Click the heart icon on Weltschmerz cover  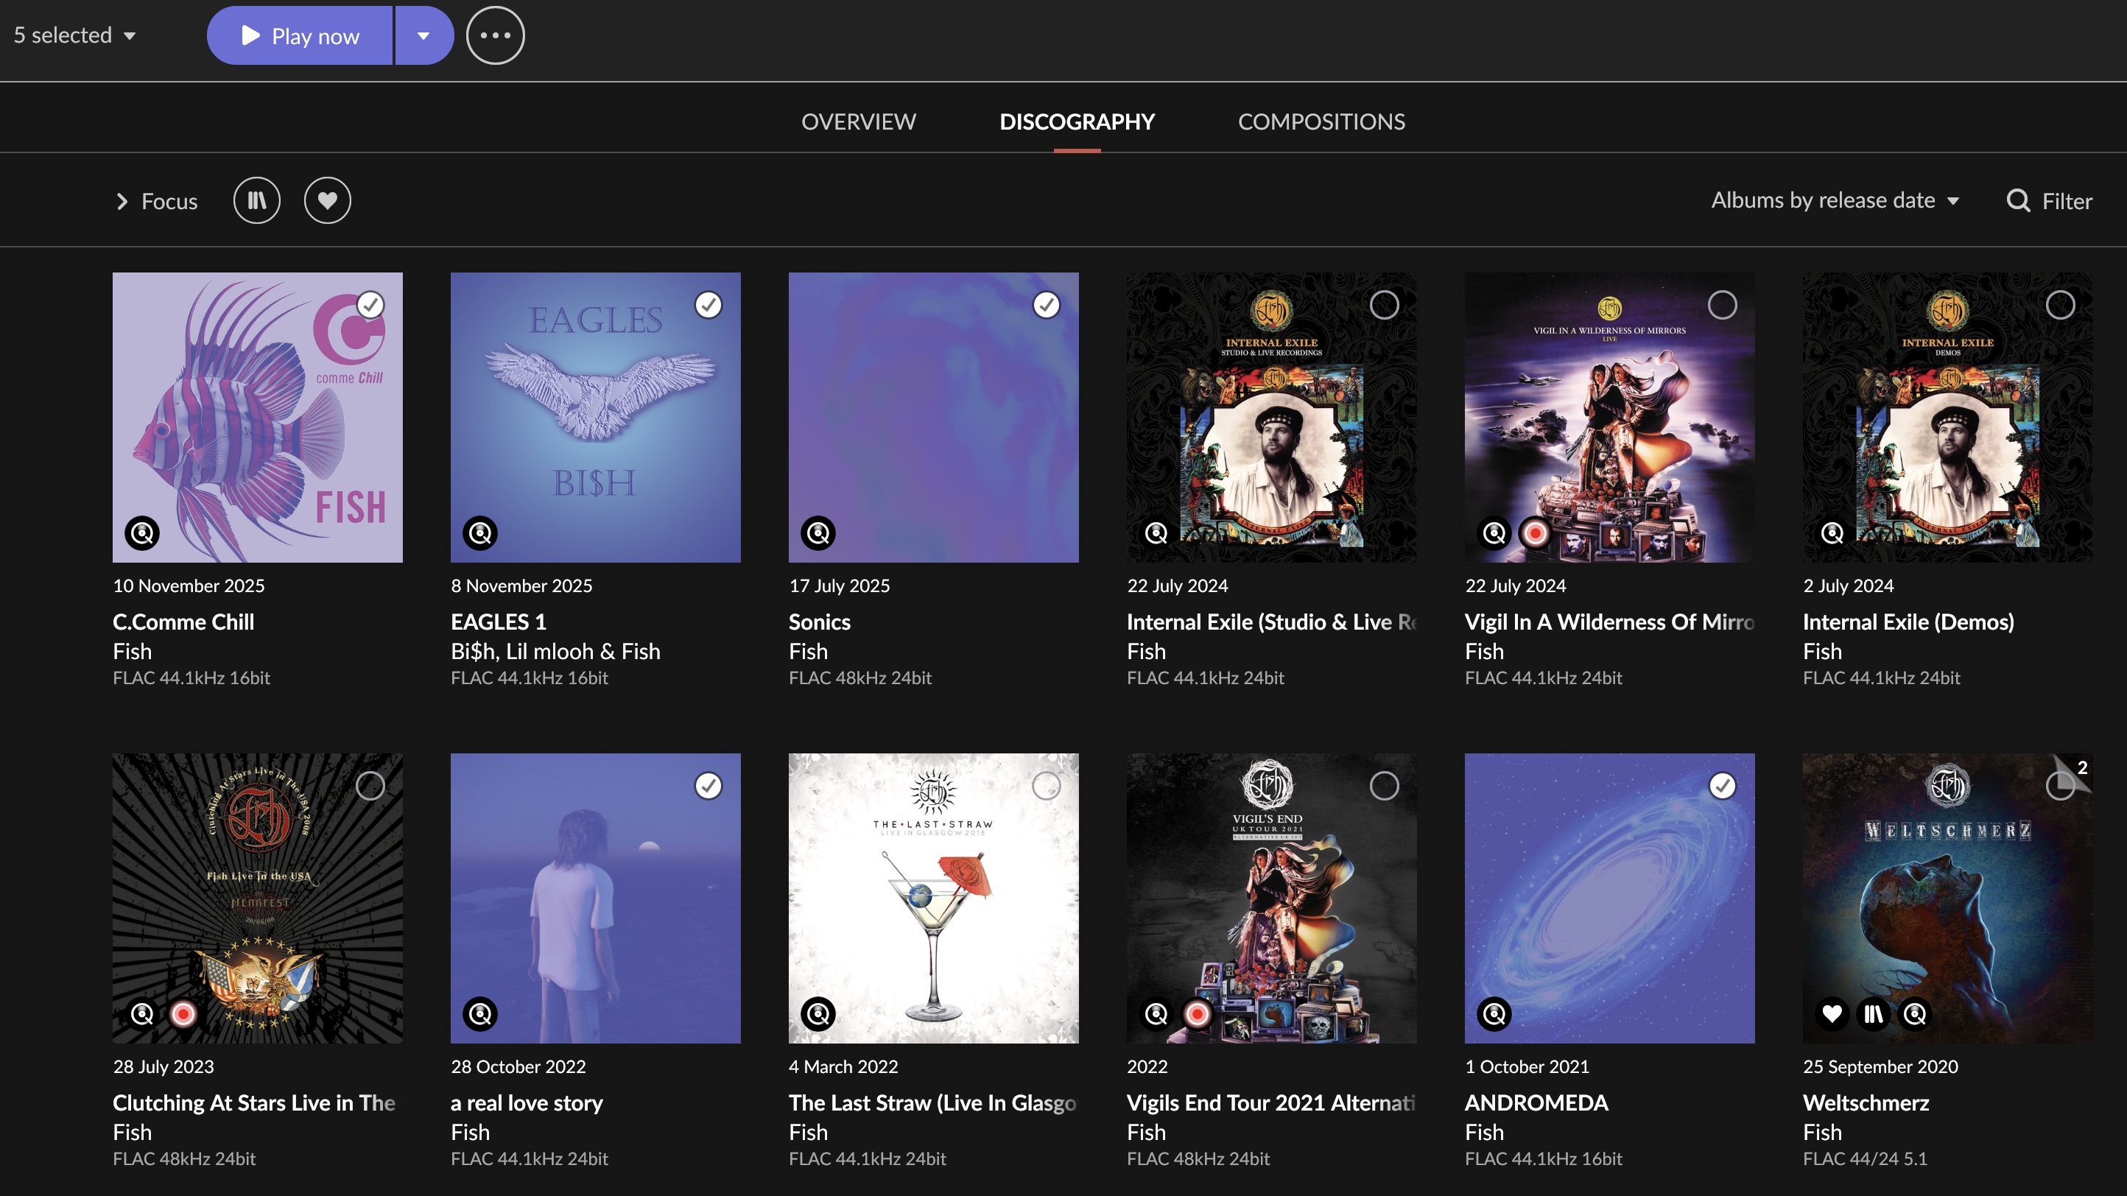click(1832, 1013)
